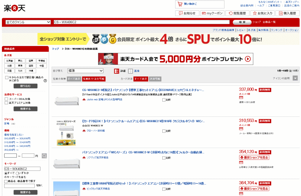Viewport: 301px width, 196px height.
Task: Select 決済可能 card payment filter
Action: [x=155, y=79]
